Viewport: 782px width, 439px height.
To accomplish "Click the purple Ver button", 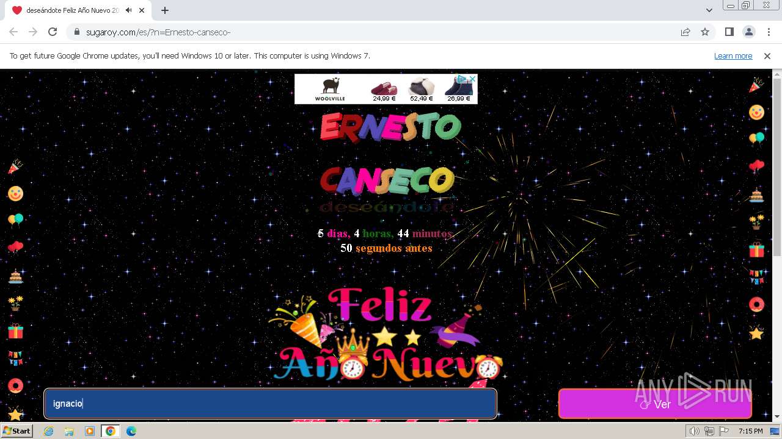I will (x=655, y=404).
